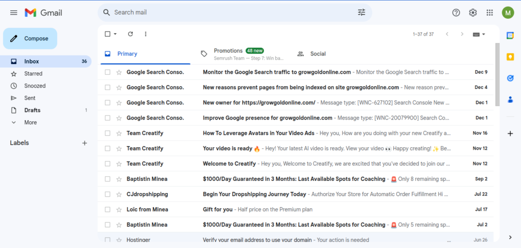Open Settings gear icon
521x248 pixels.
pos(473,13)
